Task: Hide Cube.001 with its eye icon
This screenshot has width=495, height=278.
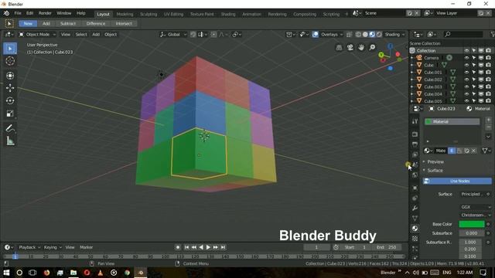Action: 466,72
